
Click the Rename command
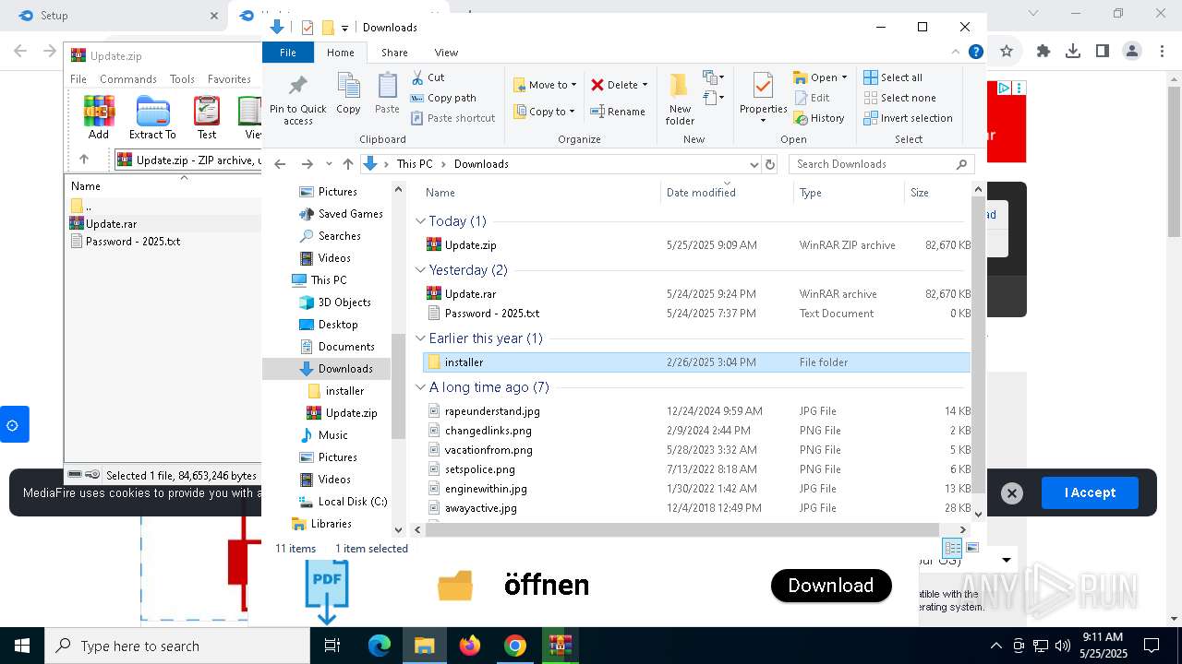tap(618, 112)
